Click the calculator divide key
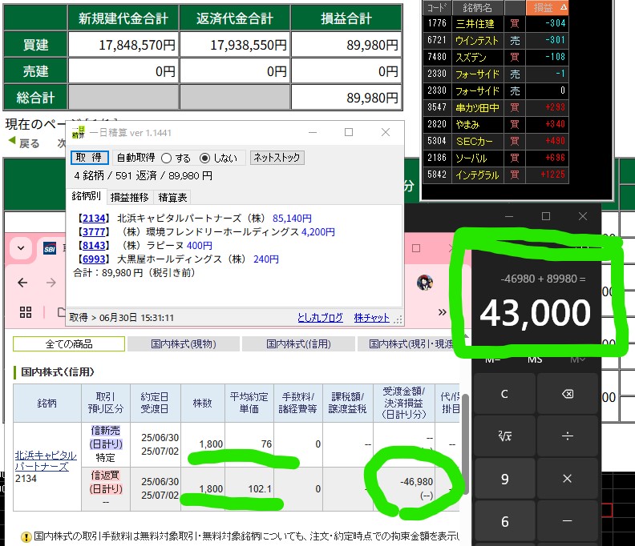The height and width of the screenshot is (546, 635). point(568,436)
